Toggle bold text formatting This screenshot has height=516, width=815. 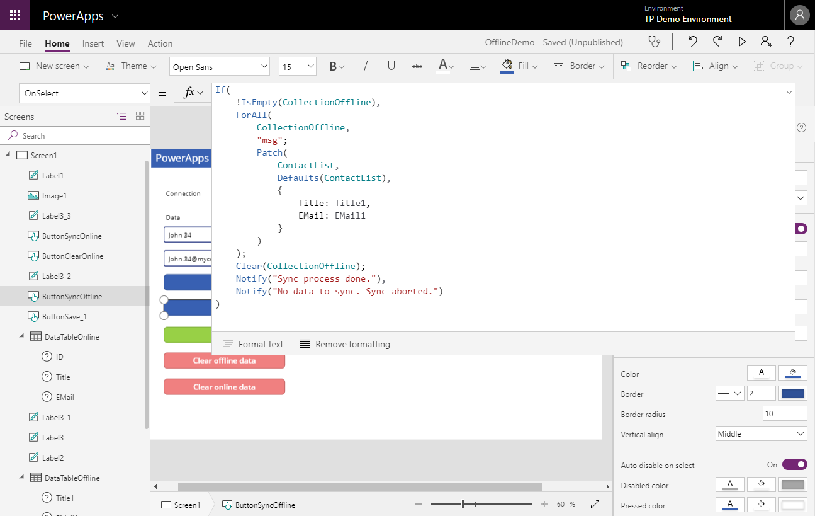coord(334,66)
